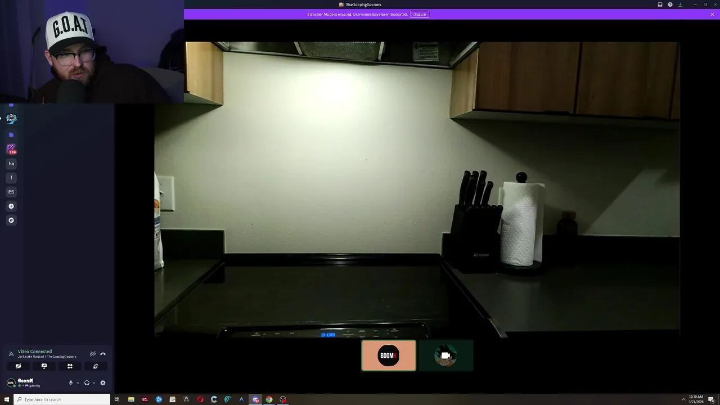Viewport: 720px width, 405px height.
Task: Select the BOOMX participant tile
Action: 389,355
